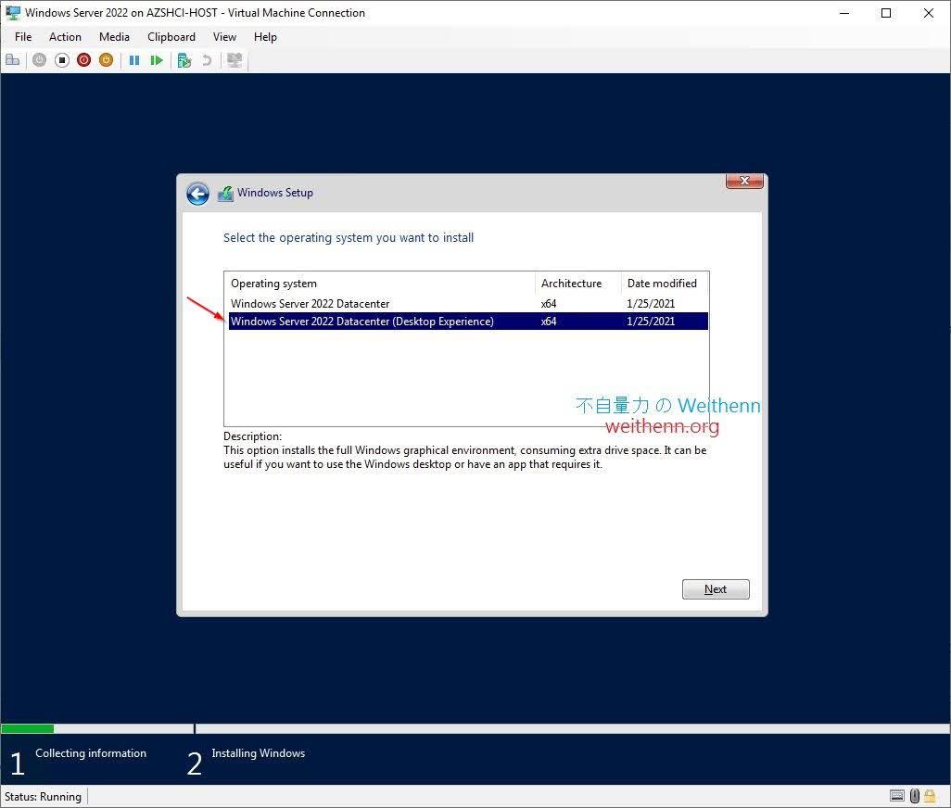Click Next to continue setup

pos(716,589)
